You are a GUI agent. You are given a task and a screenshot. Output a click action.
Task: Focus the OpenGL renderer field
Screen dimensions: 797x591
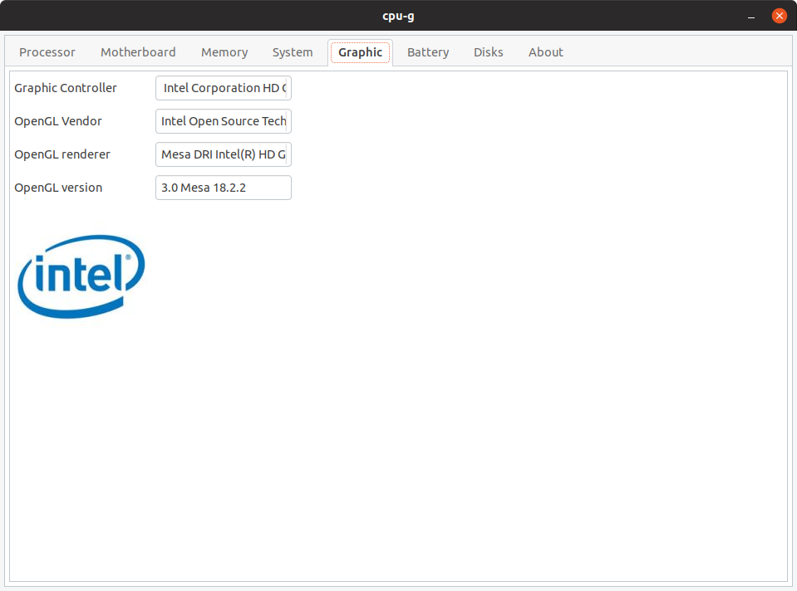[x=223, y=154]
